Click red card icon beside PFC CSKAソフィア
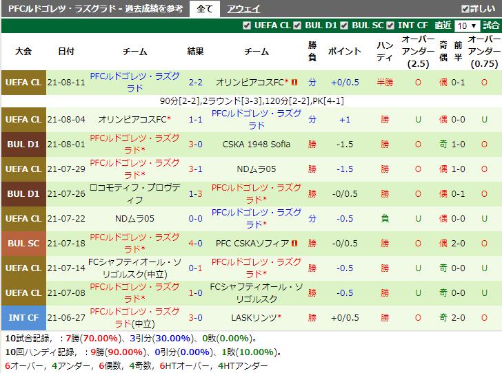Screen dimensions: 502x373 294,243
